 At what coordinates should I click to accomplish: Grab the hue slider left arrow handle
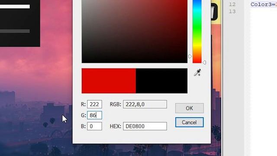(x=190, y=56)
